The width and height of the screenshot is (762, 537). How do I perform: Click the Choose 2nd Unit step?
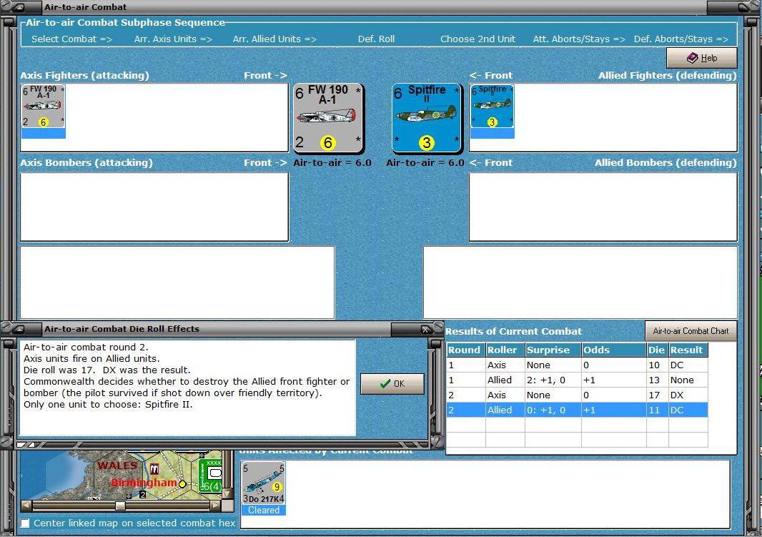[x=478, y=39]
